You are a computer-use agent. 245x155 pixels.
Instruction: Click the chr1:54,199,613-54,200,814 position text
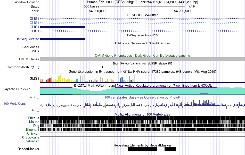(x=169, y=2)
